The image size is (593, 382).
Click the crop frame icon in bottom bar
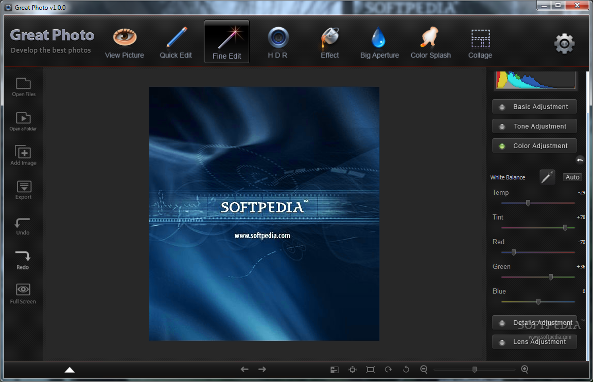point(371,370)
